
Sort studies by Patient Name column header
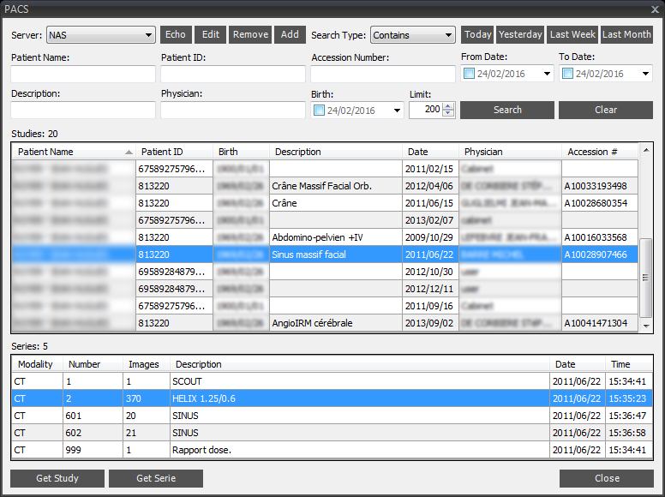point(73,152)
